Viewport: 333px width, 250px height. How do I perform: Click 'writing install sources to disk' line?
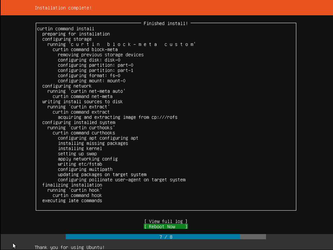pyautogui.click(x=83, y=102)
